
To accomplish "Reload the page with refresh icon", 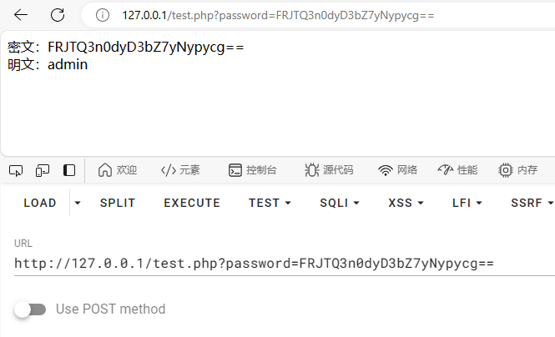I will (58, 15).
